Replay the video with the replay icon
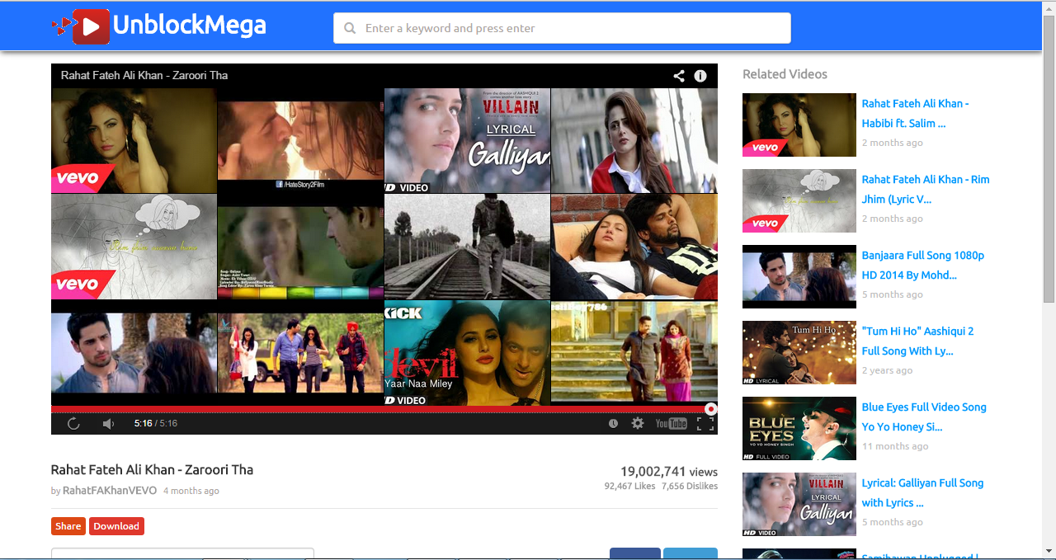 click(x=73, y=423)
